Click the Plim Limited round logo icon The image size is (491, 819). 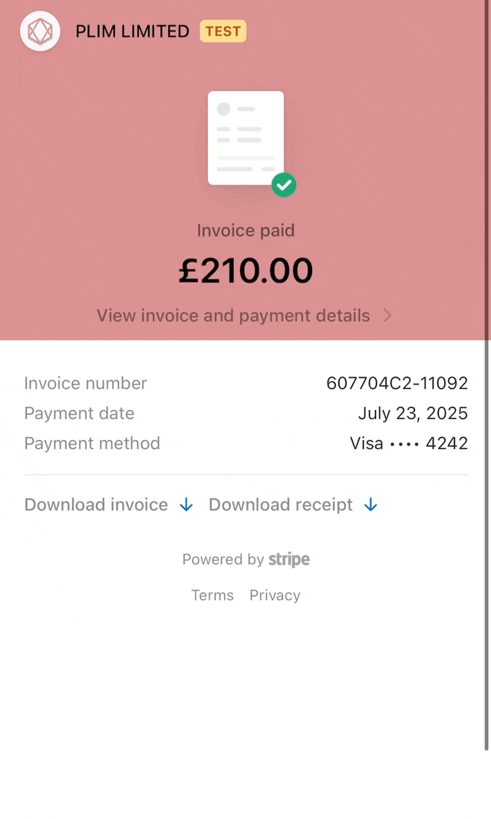40,31
